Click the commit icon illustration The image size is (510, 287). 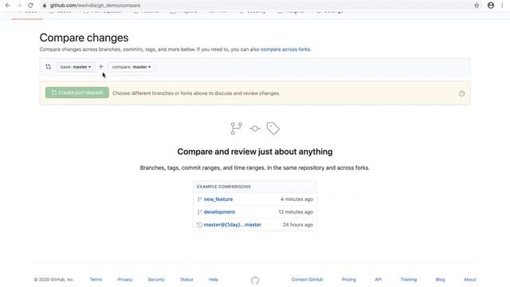tap(255, 128)
